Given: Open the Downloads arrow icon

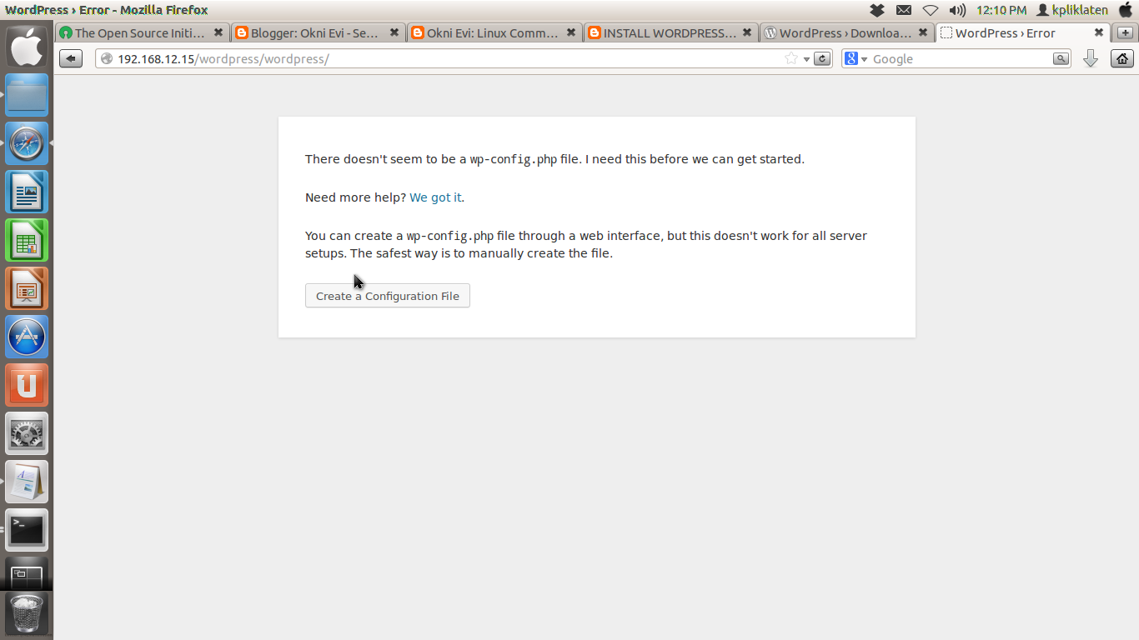Looking at the screenshot, I should coord(1090,58).
